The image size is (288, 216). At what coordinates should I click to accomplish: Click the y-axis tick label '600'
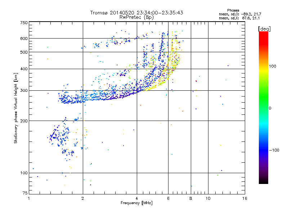pos(24,39)
